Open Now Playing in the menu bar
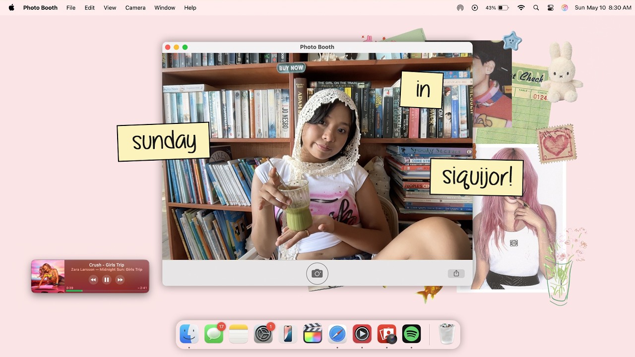 click(x=475, y=7)
